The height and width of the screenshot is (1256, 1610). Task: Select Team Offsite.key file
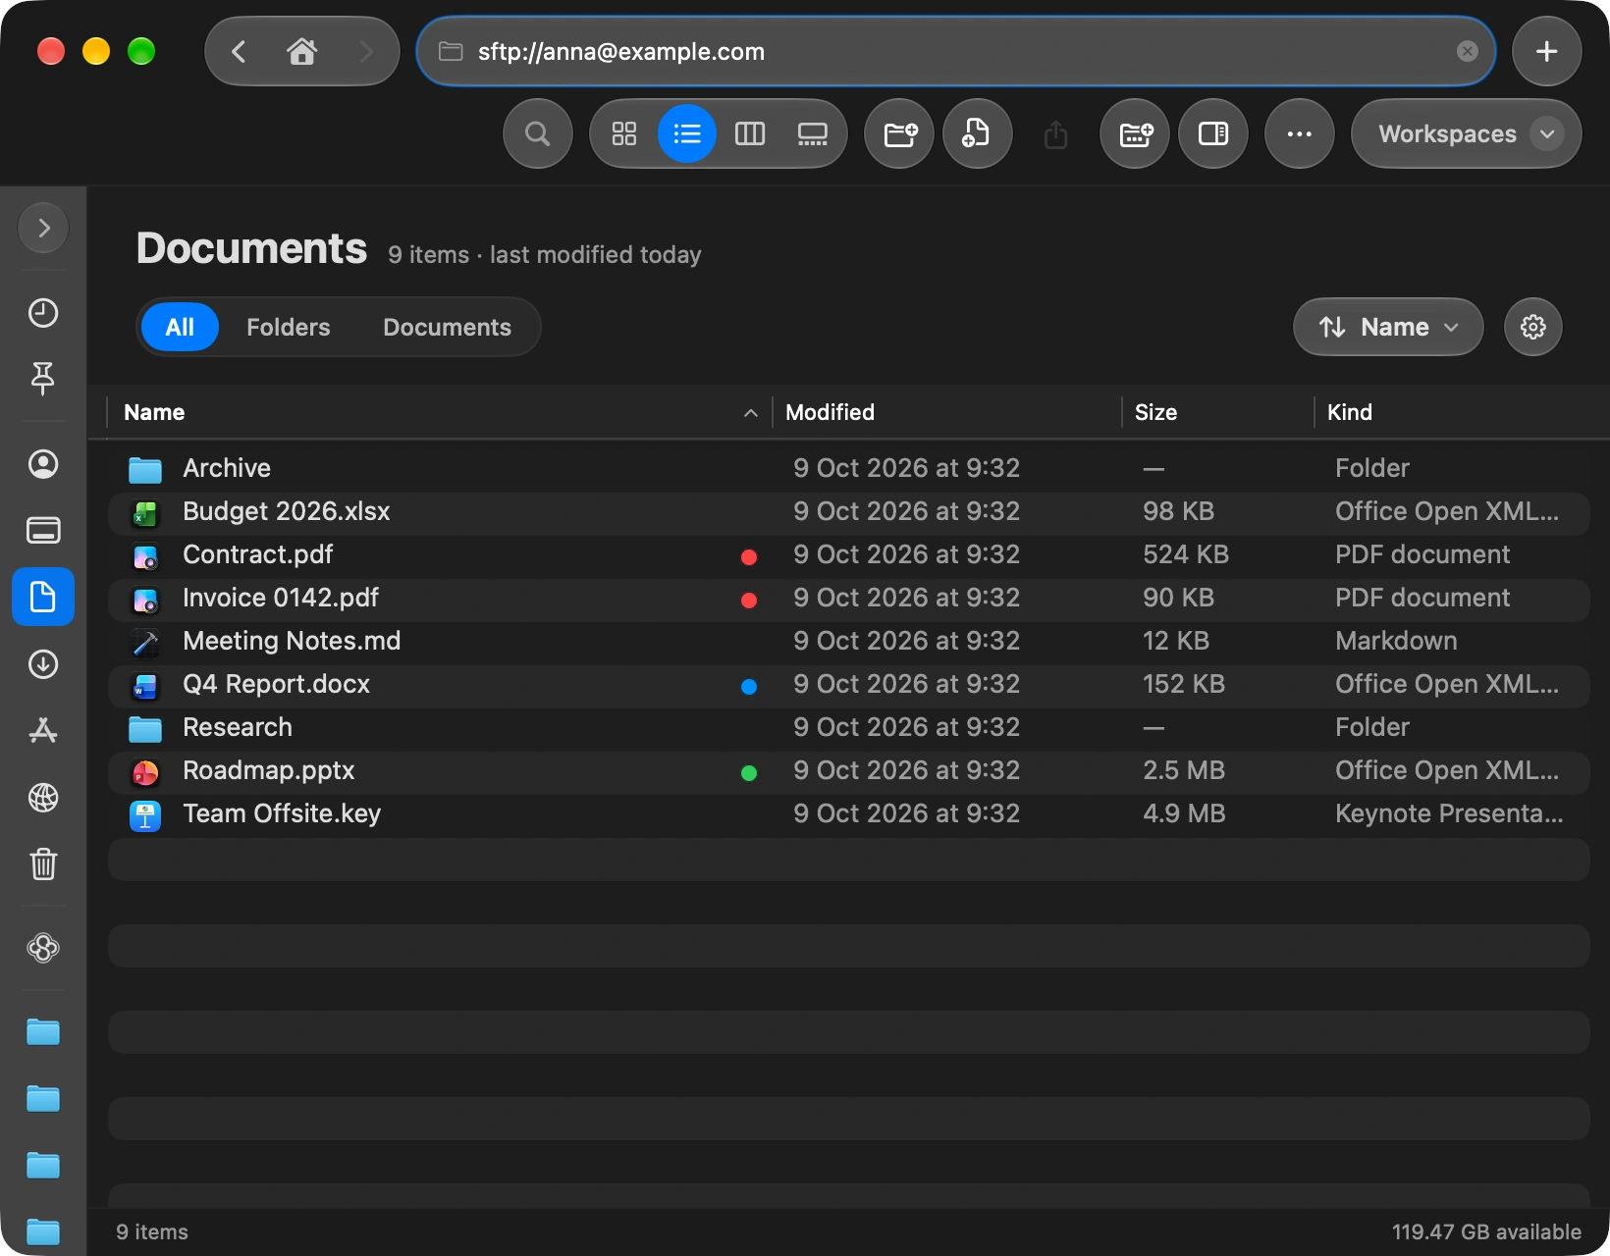(849, 813)
